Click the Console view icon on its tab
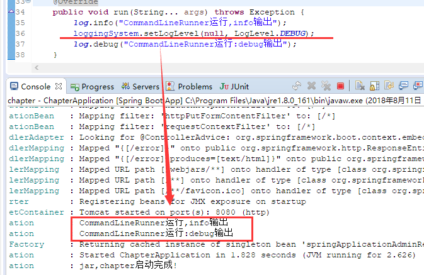Image resolution: width=424 pixels, height=275 pixels. [14, 86]
